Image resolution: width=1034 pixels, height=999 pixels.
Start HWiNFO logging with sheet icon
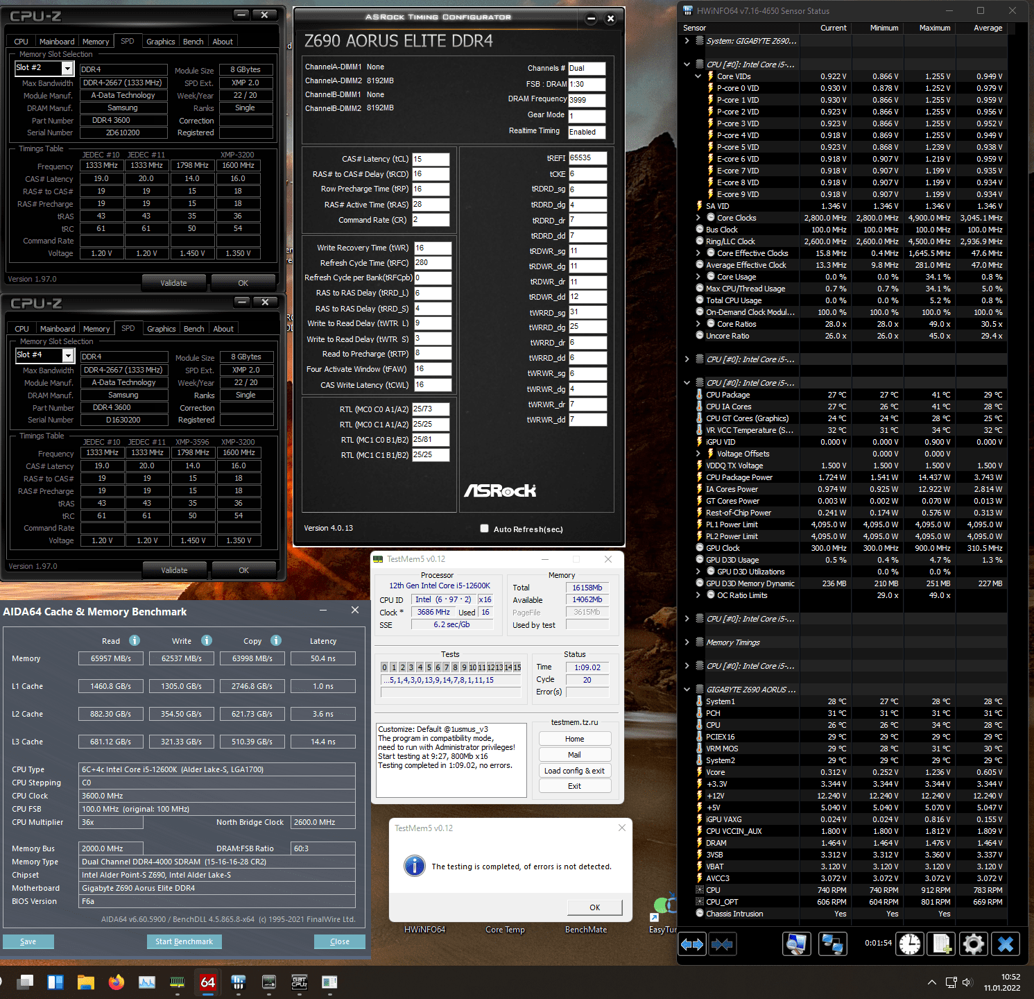(x=942, y=944)
